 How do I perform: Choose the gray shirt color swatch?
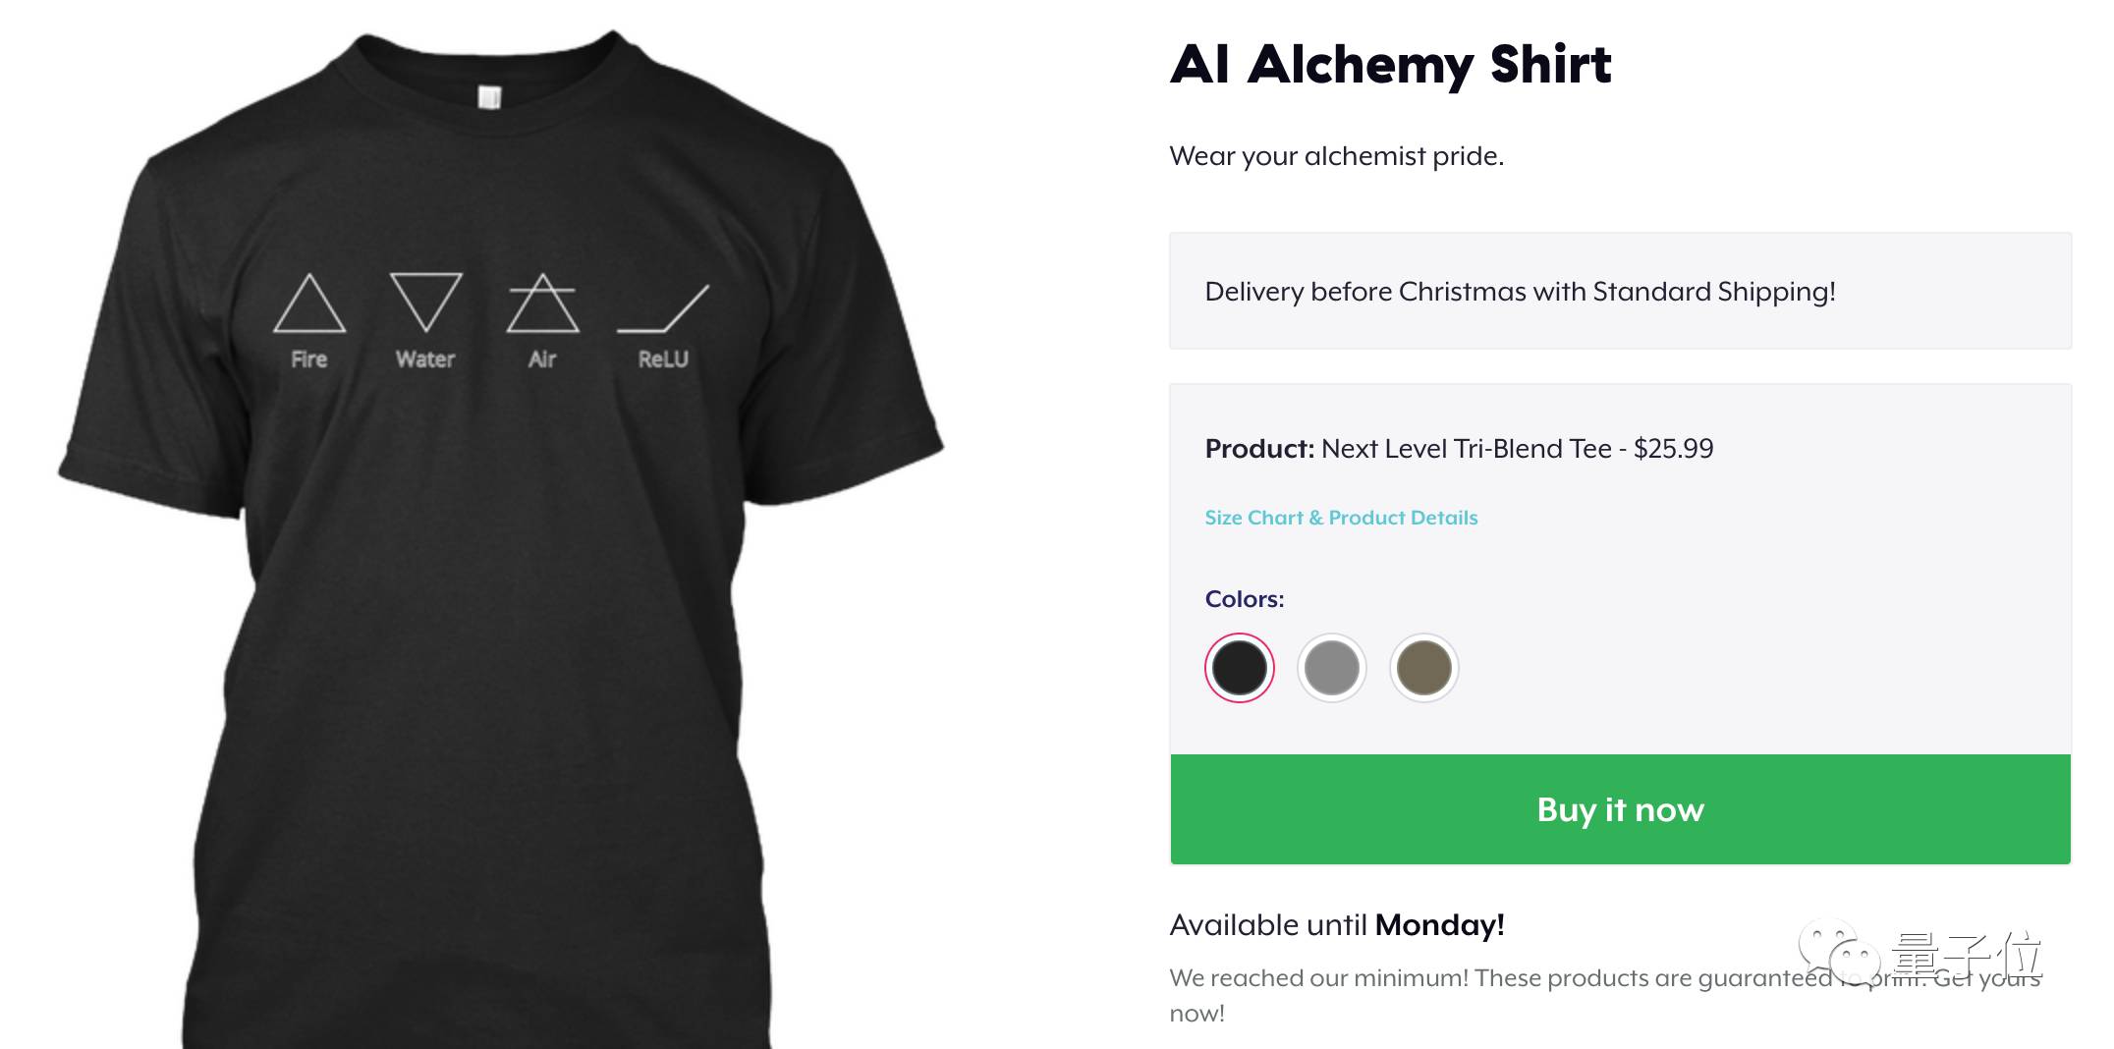[1331, 668]
